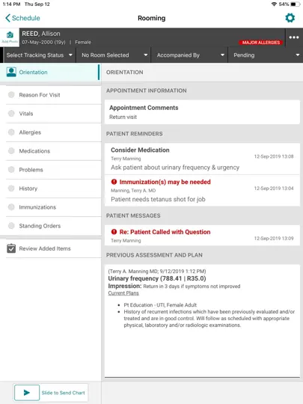Select the Standing Orders status circle
This screenshot has height=404, width=303.
11,226
